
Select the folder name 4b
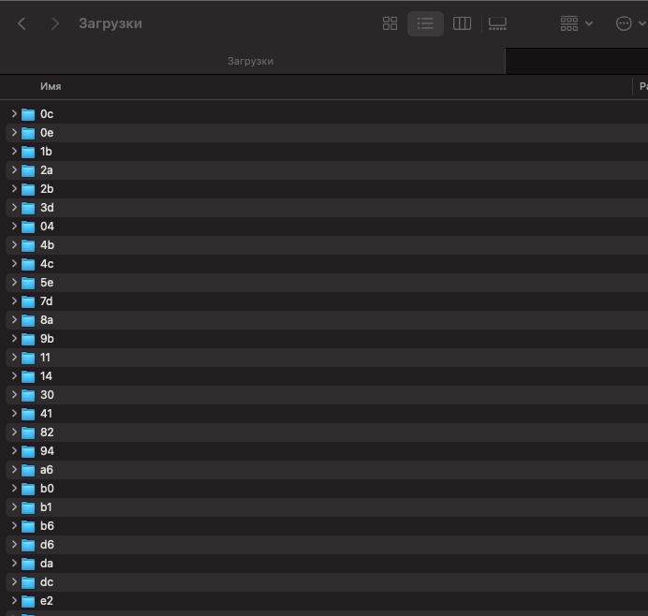coord(47,245)
